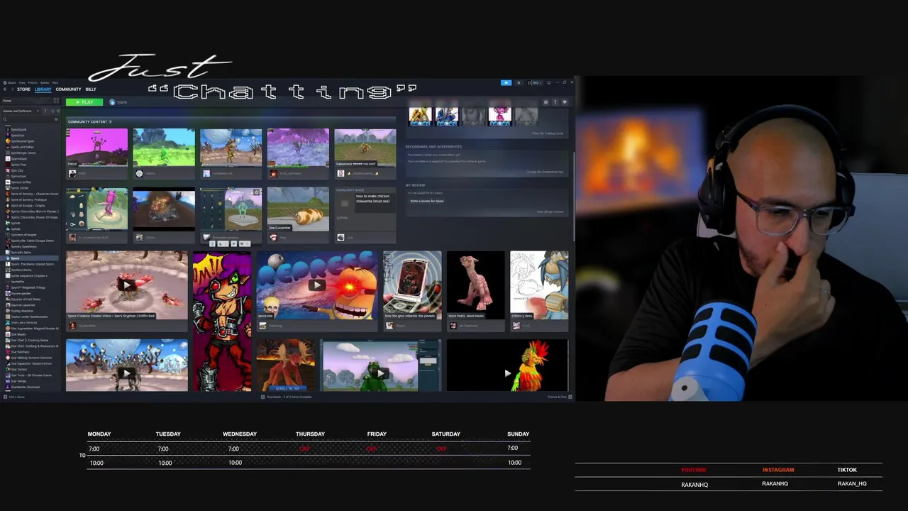Click Write a review for Spore button

click(x=427, y=201)
